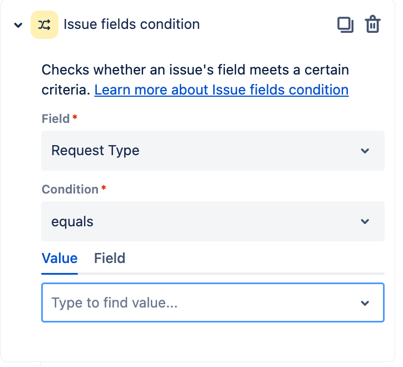Click the red asterisk next to Condition
Image resolution: width=403 pixels, height=367 pixels.
[x=104, y=189]
